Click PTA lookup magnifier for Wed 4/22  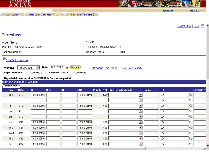[191, 133]
